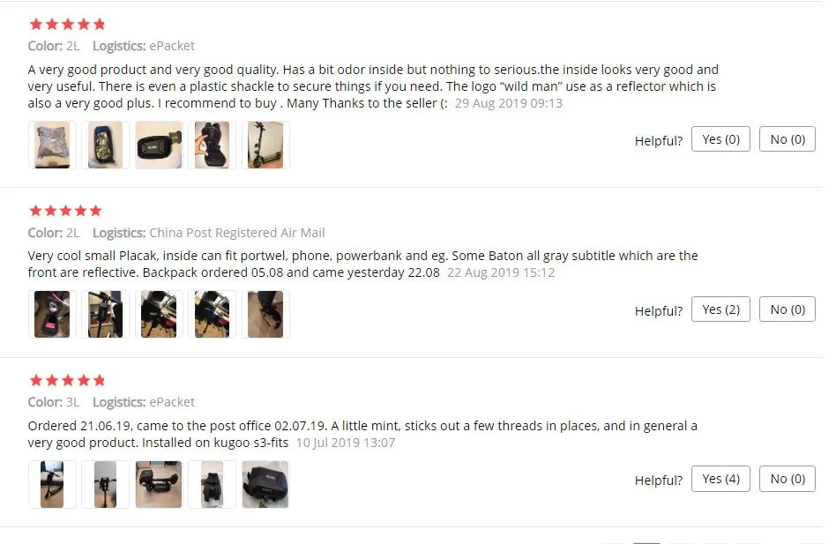Click No (0) on 10 Jul review

coord(787,479)
